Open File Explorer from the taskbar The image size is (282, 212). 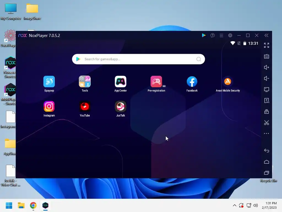click(x=21, y=205)
